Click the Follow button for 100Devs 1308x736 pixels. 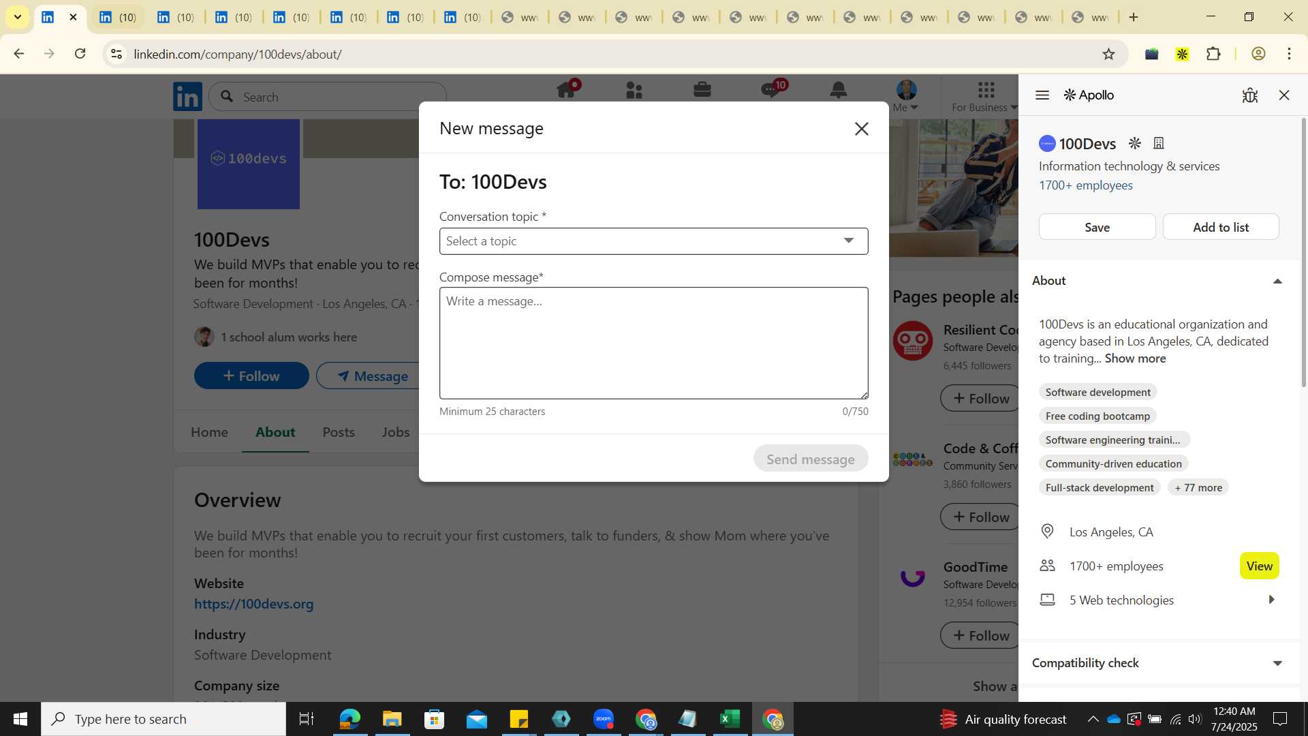tap(251, 375)
